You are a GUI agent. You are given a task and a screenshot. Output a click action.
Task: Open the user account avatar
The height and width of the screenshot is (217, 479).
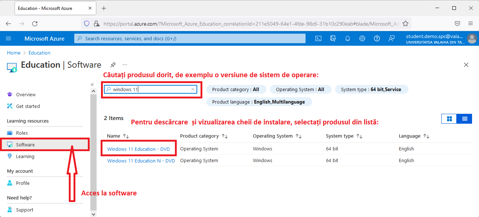(x=472, y=38)
